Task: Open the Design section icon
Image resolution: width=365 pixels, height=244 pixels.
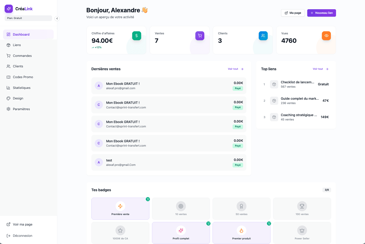Action: pyautogui.click(x=8, y=98)
